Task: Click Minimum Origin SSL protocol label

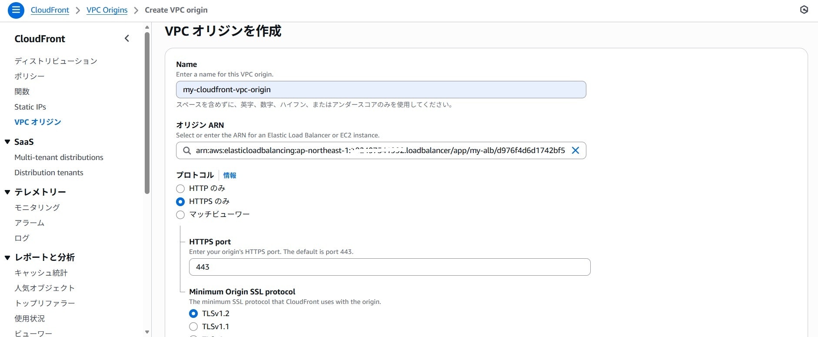Action: pyautogui.click(x=242, y=291)
